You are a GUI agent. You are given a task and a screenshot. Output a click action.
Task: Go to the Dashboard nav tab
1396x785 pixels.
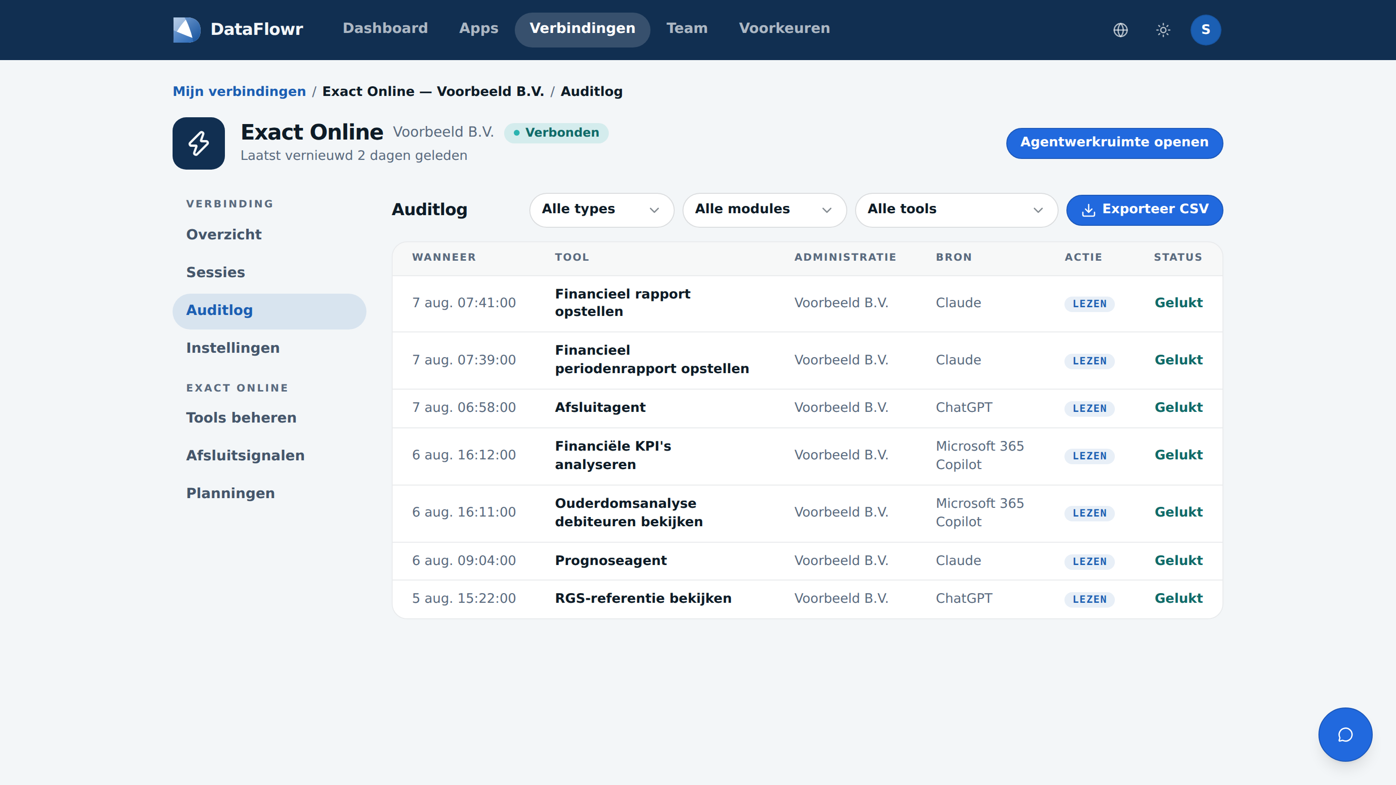point(385,29)
